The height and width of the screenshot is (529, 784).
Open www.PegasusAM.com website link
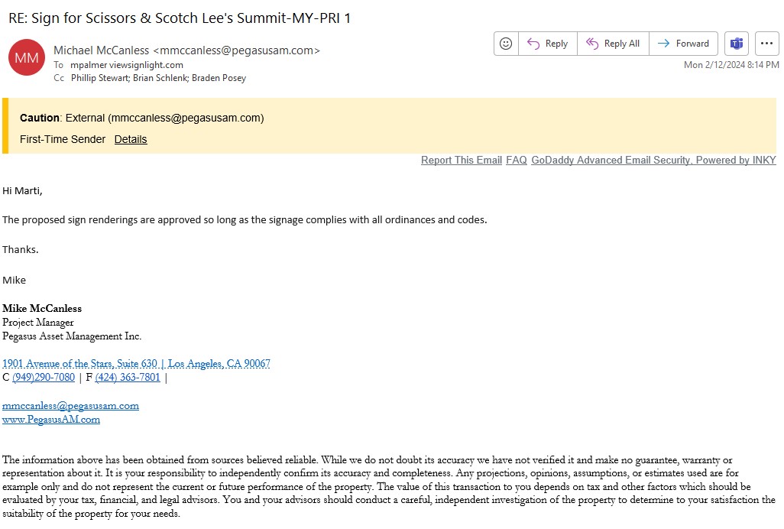click(51, 420)
